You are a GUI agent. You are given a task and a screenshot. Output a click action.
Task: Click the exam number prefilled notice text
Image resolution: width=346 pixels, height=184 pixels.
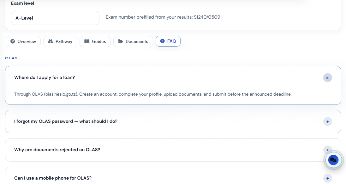point(163,17)
